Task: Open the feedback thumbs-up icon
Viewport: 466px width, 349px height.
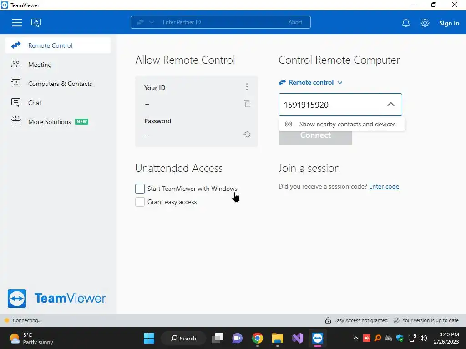Action: pyautogui.click(x=36, y=23)
